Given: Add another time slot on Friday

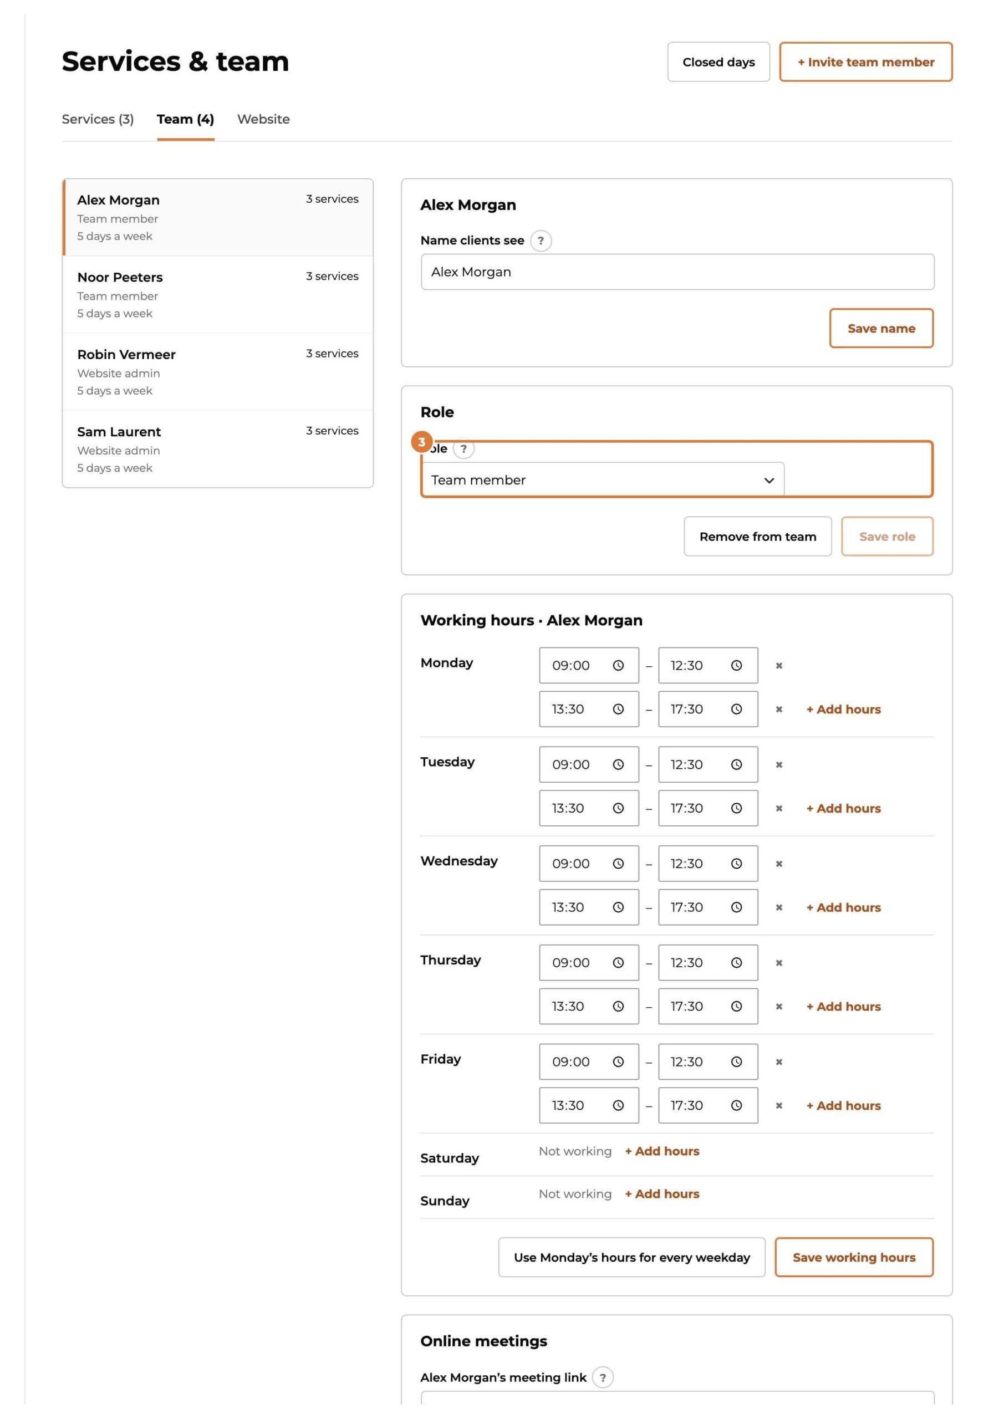Looking at the screenshot, I should 843,1106.
